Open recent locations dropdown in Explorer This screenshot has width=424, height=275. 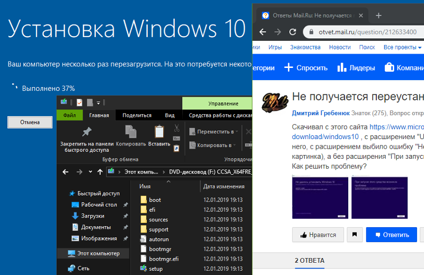[90, 172]
